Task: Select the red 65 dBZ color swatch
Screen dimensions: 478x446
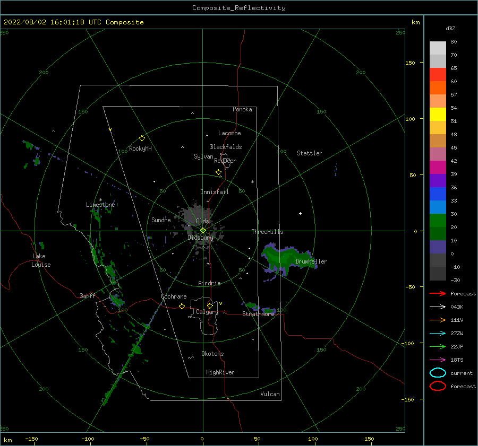Action: pyautogui.click(x=438, y=74)
